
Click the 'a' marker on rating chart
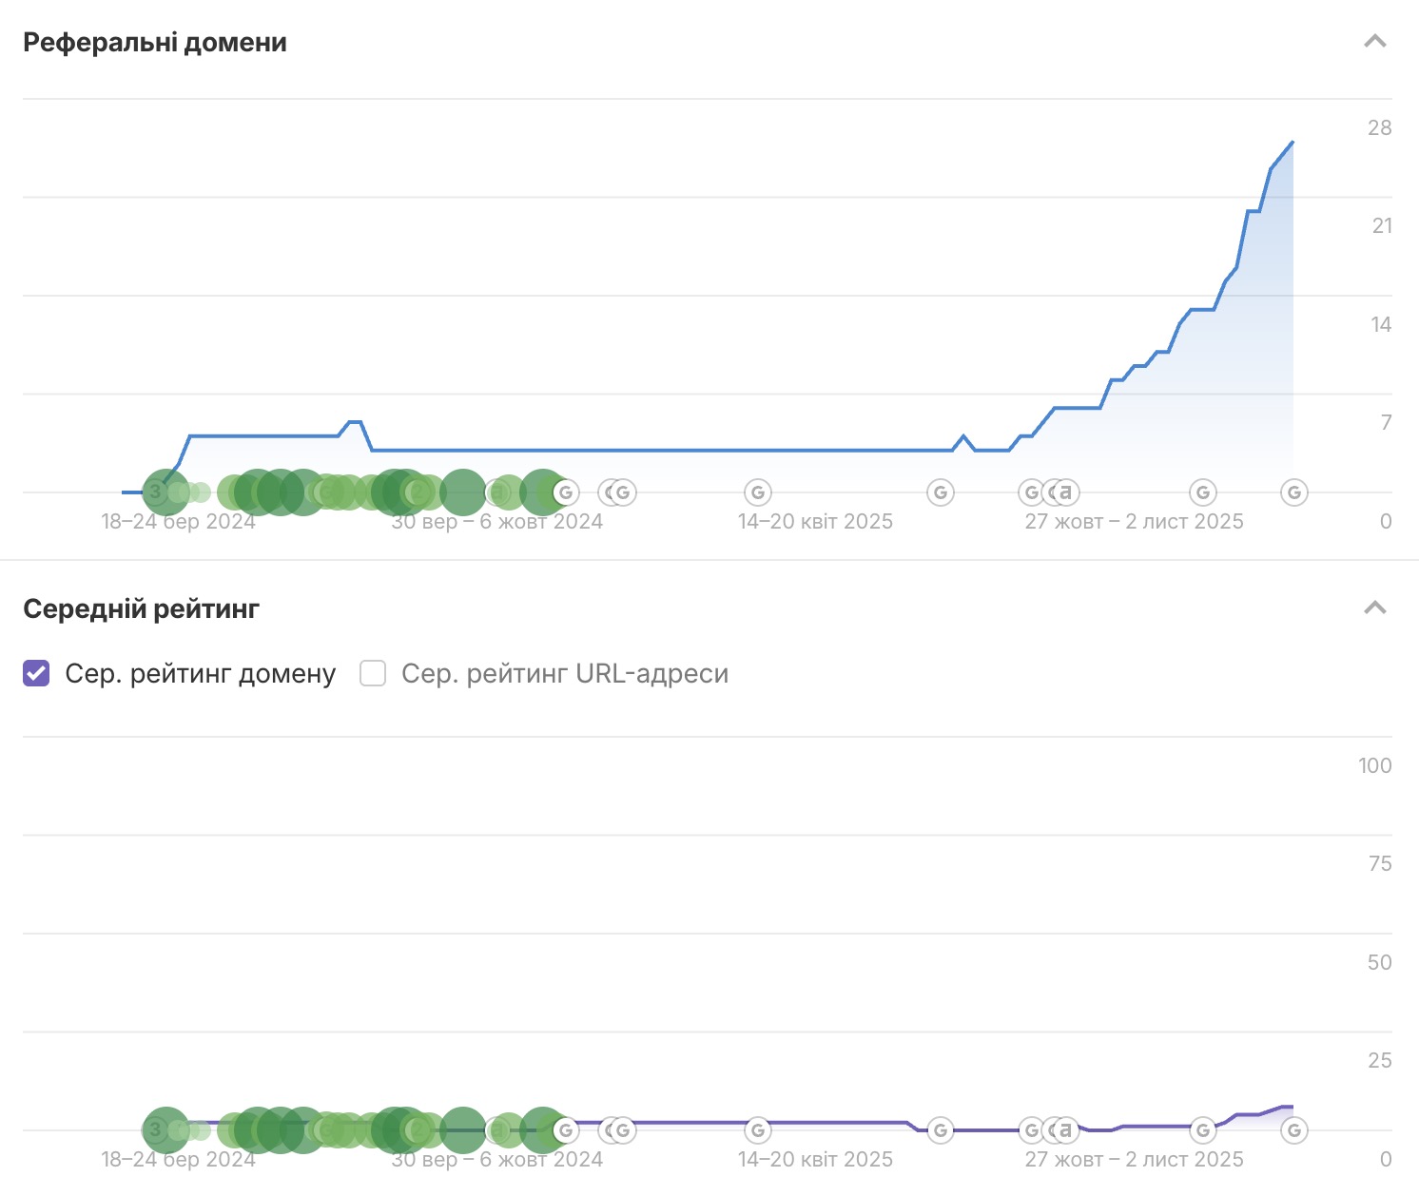[1066, 1130]
